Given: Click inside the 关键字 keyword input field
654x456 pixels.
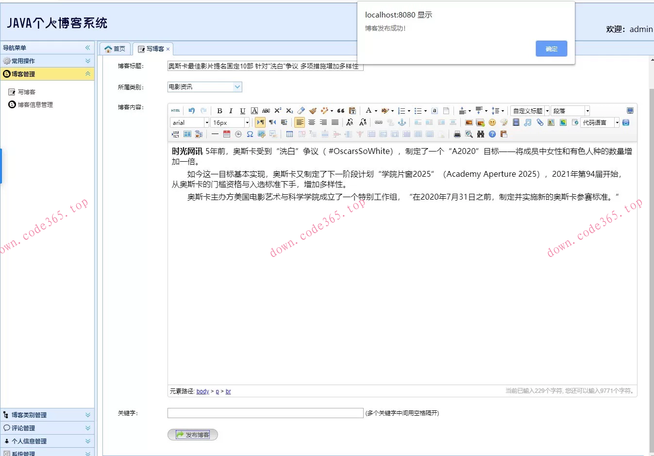Looking at the screenshot, I should [x=265, y=413].
